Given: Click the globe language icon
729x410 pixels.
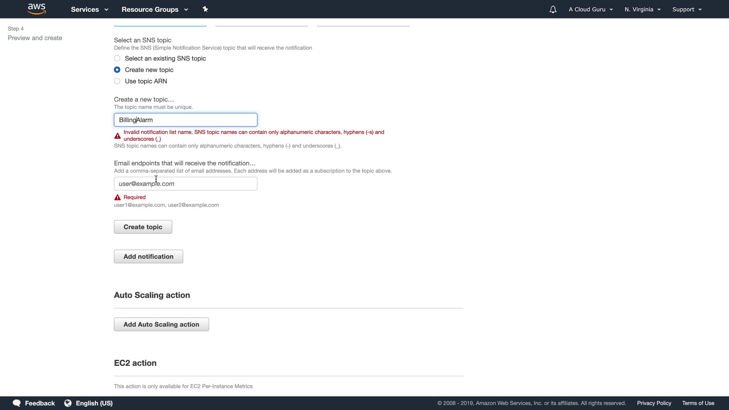Looking at the screenshot, I should click(x=68, y=403).
